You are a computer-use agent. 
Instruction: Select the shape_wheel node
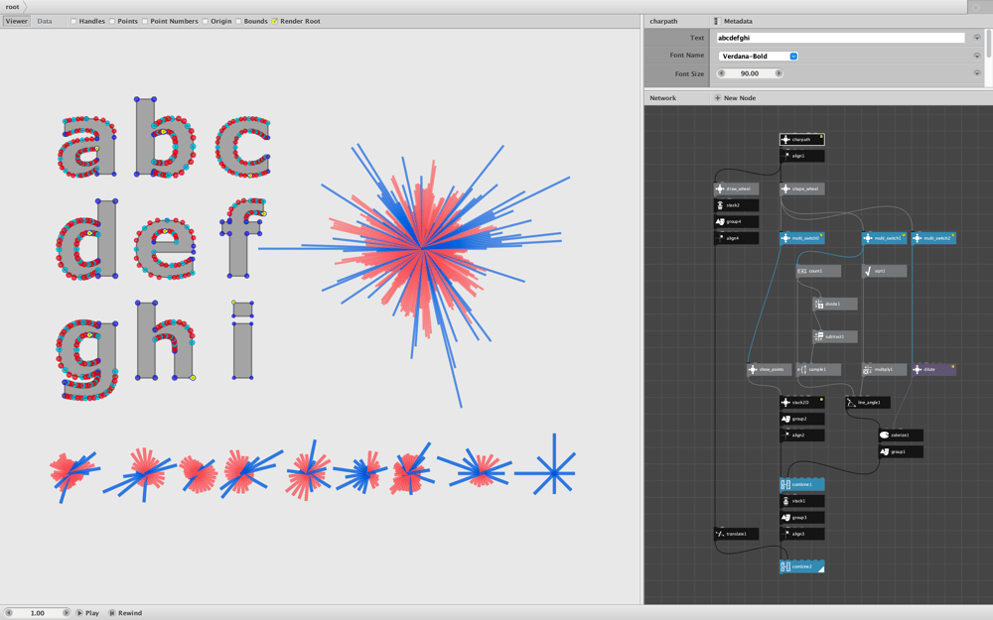801,188
